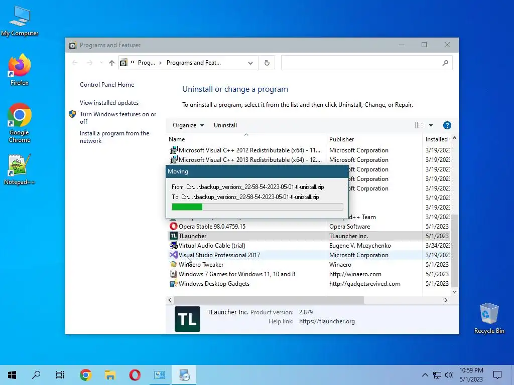Sort by the Installed On column header
The height and width of the screenshot is (385, 514).
click(x=437, y=139)
